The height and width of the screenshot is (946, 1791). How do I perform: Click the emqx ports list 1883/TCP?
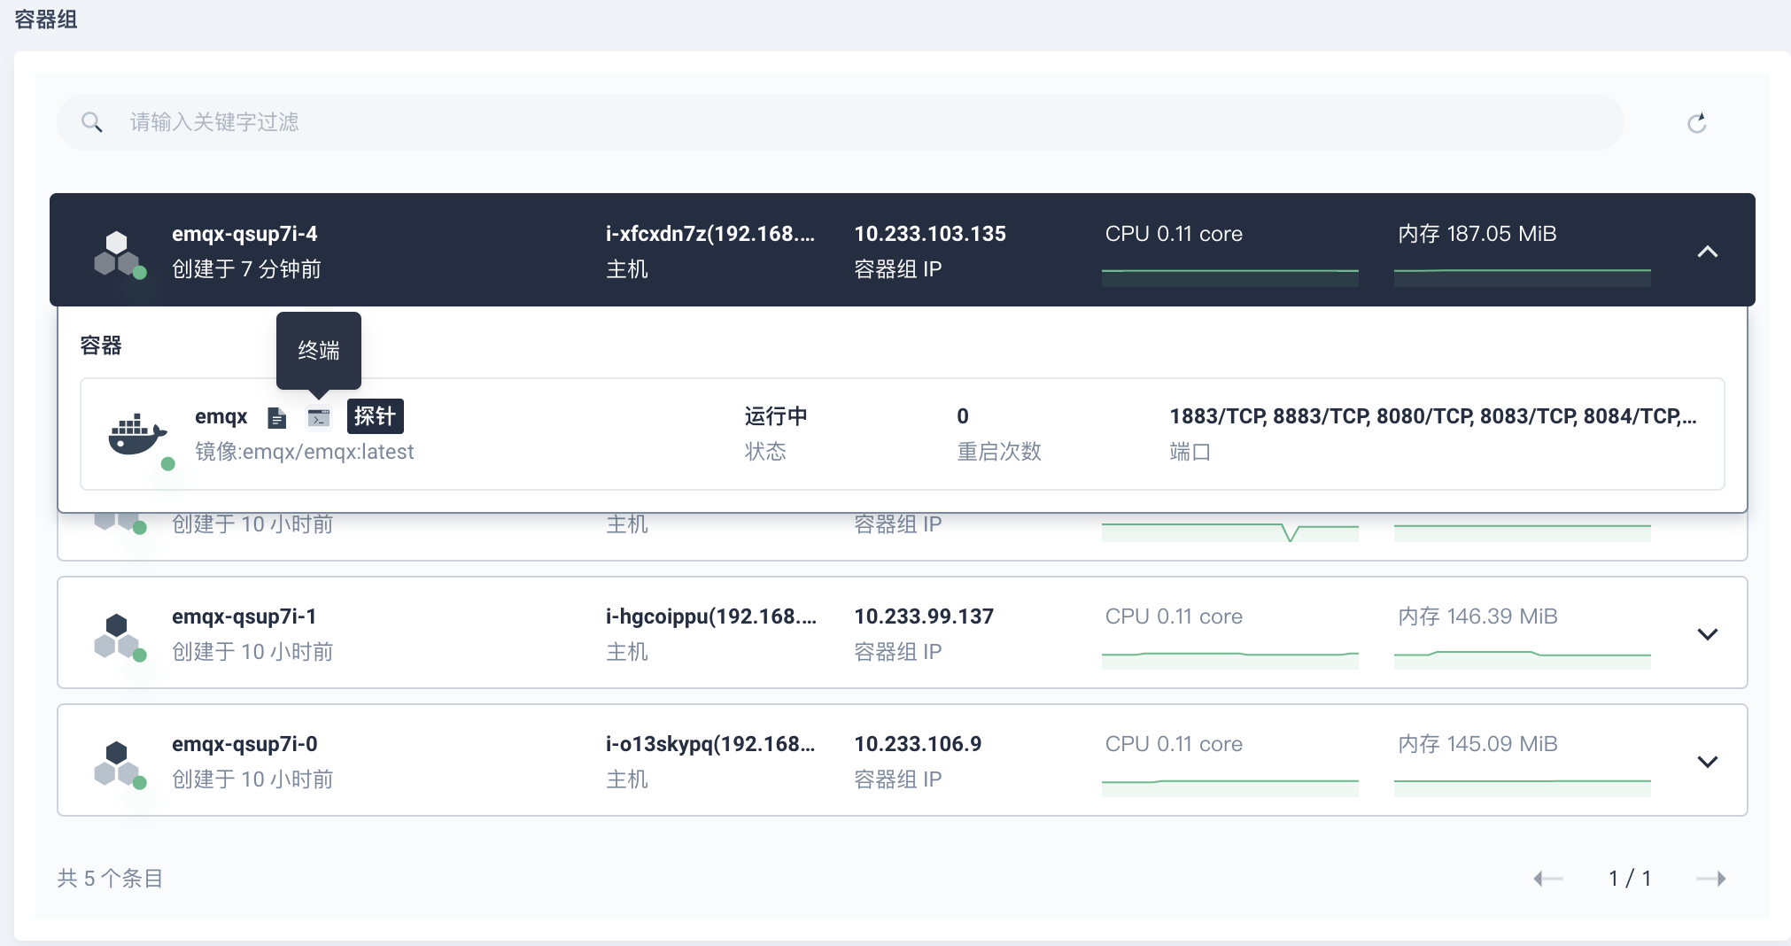[x=1433, y=416]
